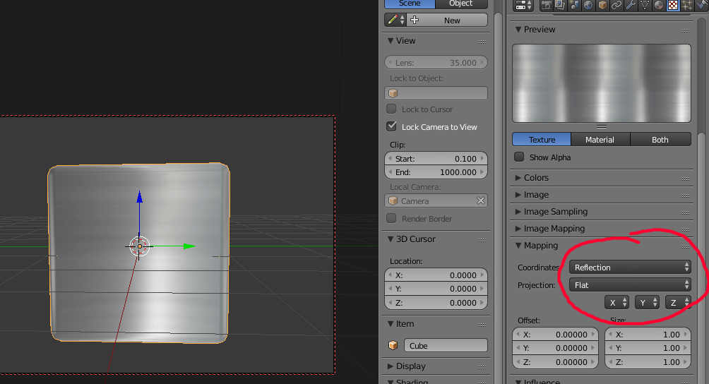Viewport: 709px width, 384px height.
Task: Click the 3D Cursor X location field
Action: [436, 275]
